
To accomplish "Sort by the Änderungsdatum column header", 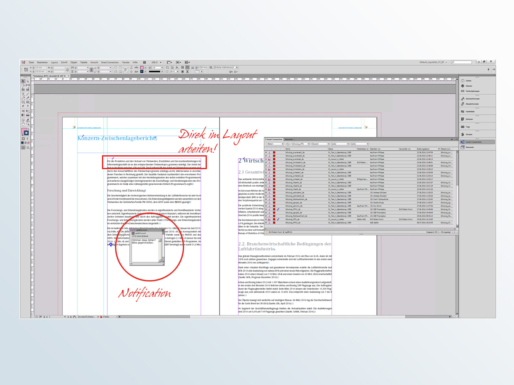I will [428, 149].
